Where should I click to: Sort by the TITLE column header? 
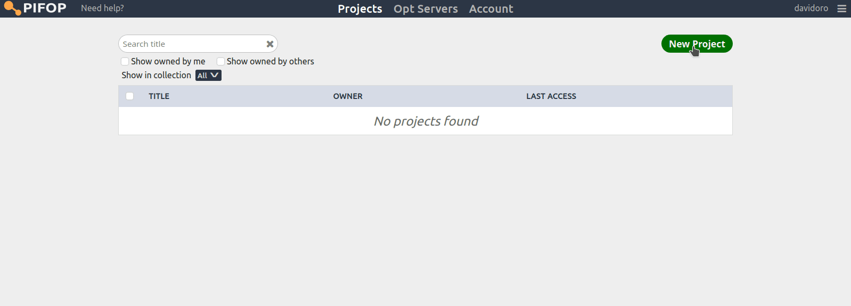click(159, 96)
